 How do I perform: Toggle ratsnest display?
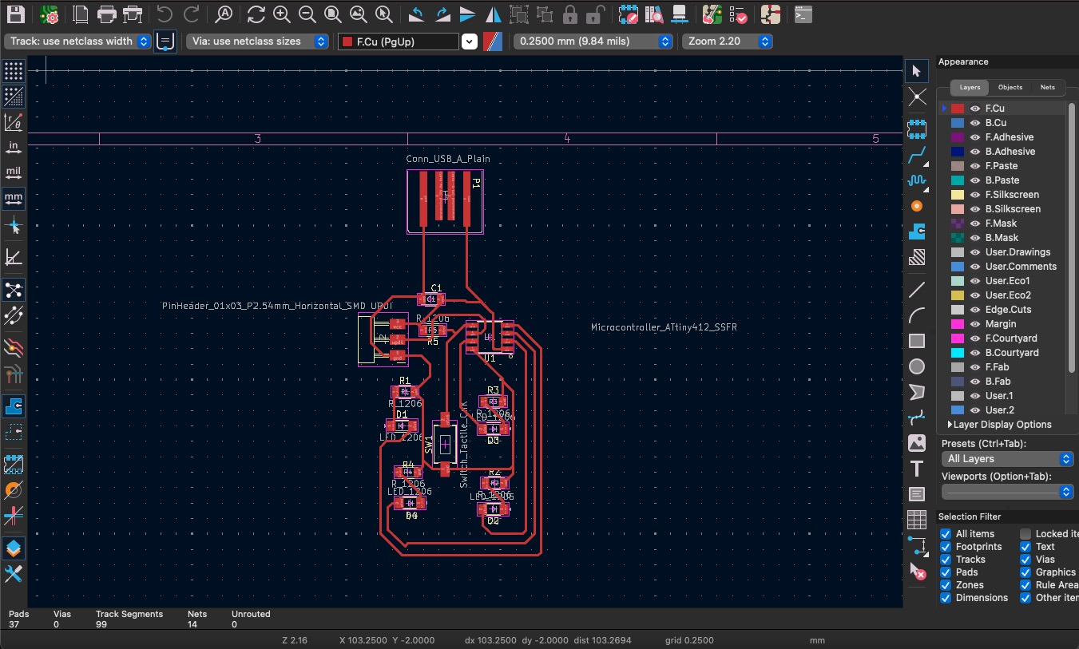coord(14,289)
